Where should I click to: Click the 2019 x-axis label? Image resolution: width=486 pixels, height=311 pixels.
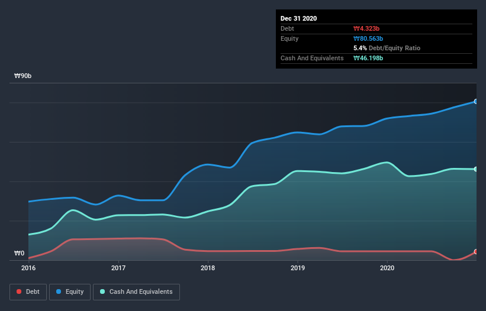pos(298,268)
